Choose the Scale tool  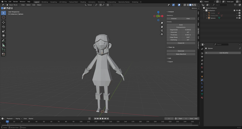(x=3, y=31)
